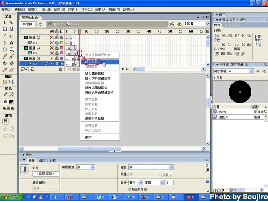Click the 時間軸 timeline button
Screen dimensions: 268x201
(x=28, y=24)
